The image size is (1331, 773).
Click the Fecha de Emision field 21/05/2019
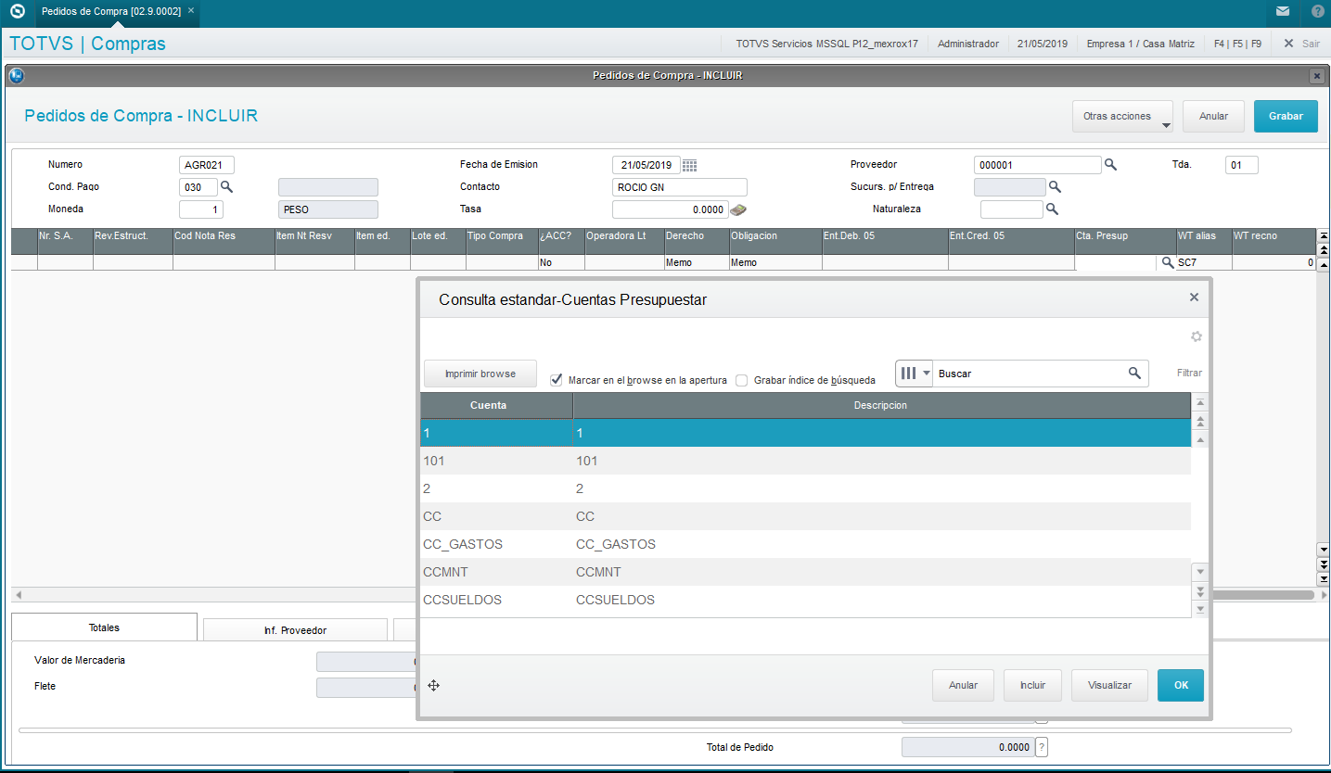click(x=646, y=165)
